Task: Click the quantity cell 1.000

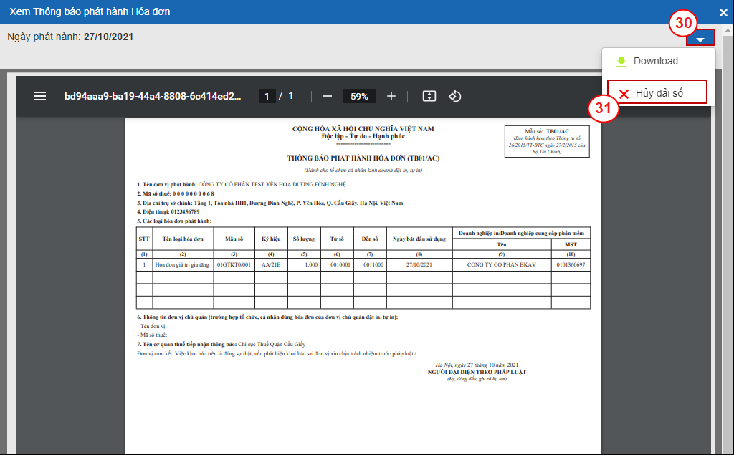Action: pyautogui.click(x=304, y=265)
